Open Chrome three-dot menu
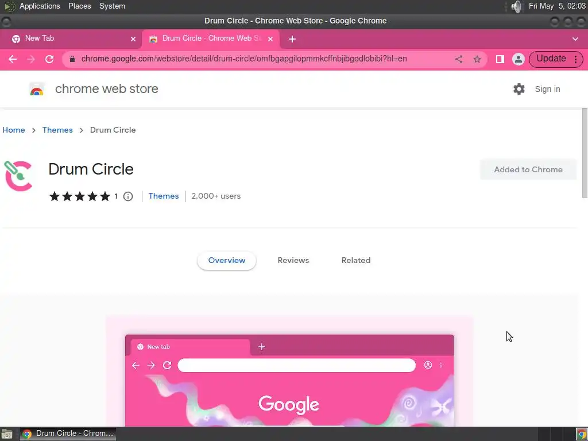Screen dimensions: 588x441 tap(575, 59)
